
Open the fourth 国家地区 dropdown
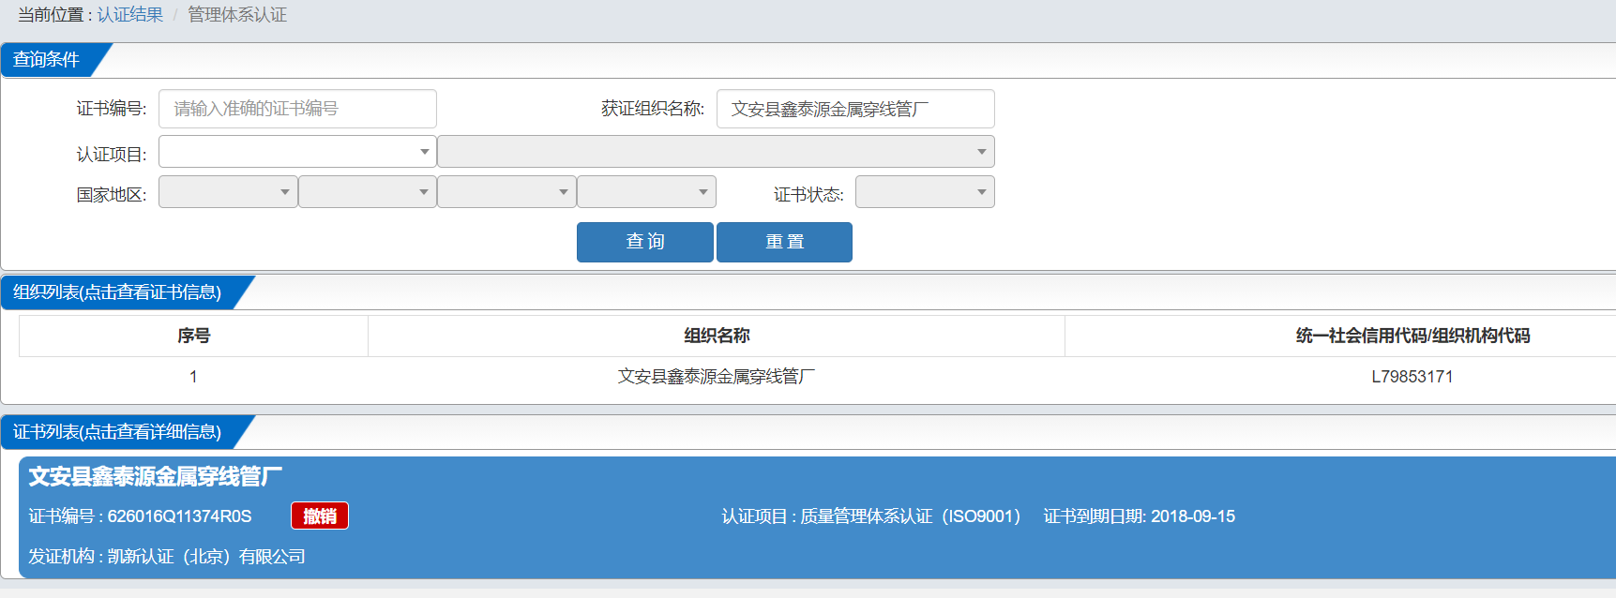coord(646,192)
